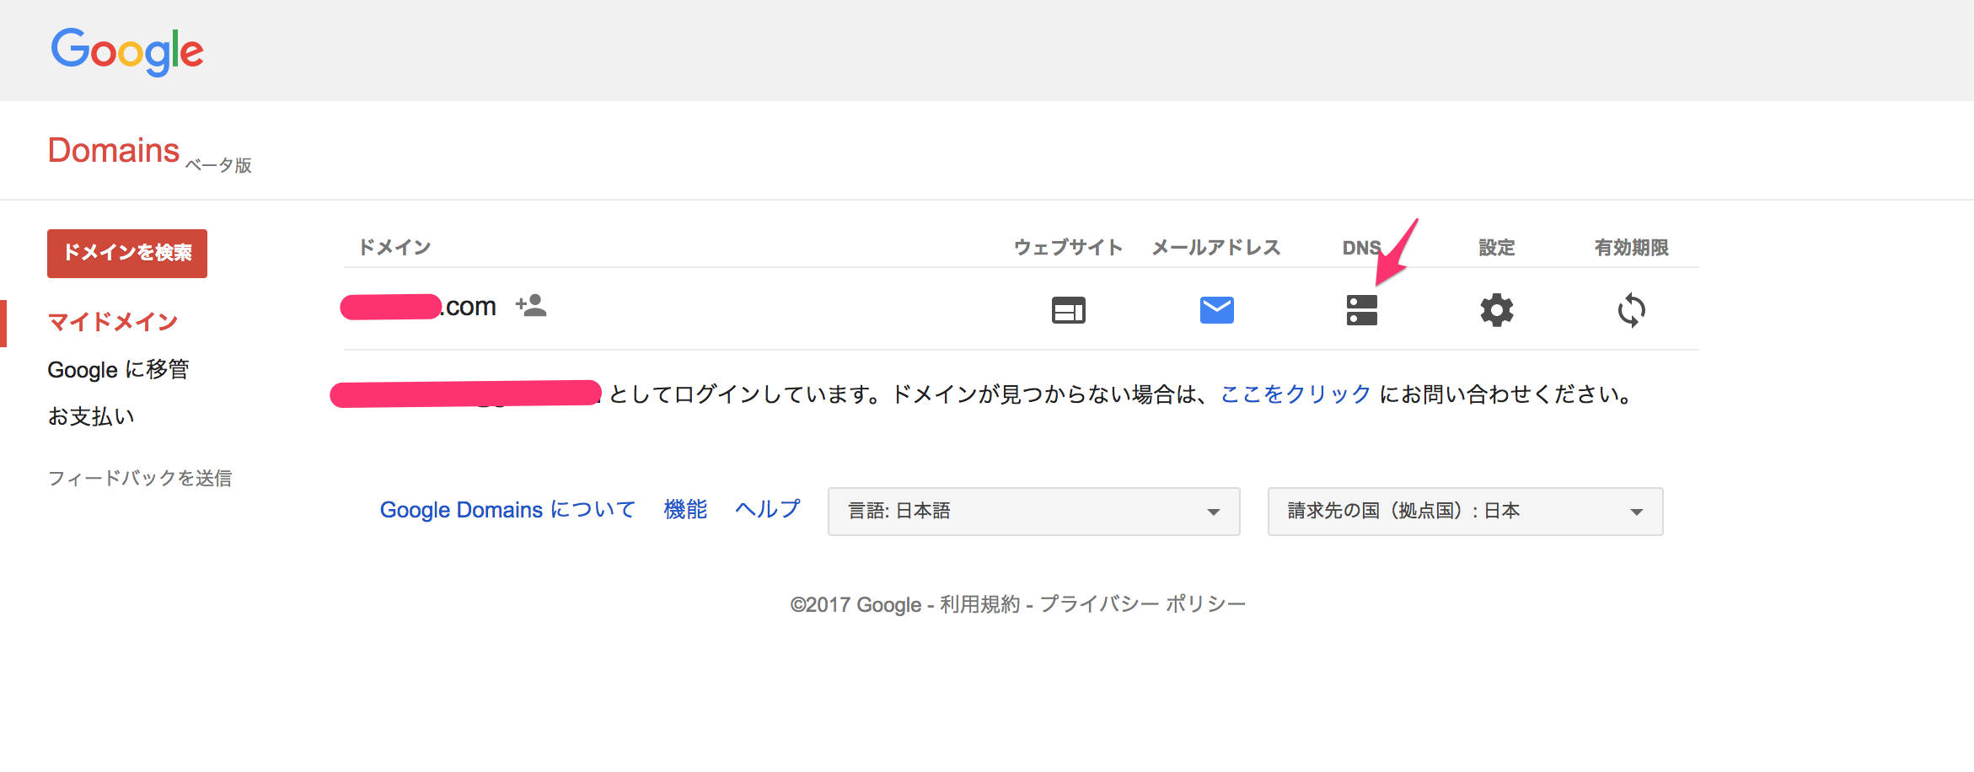The height and width of the screenshot is (772, 1974).
Task: Click the blue mail envelope icon
Action: click(x=1216, y=310)
